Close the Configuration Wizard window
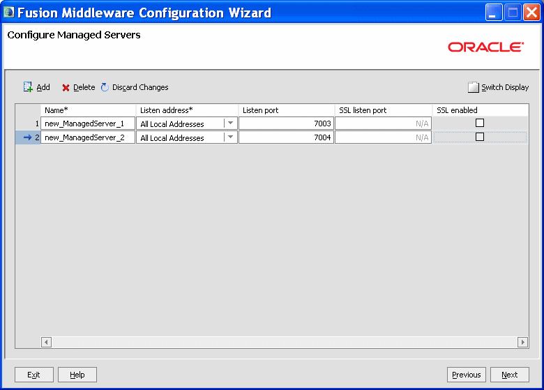 (531, 13)
